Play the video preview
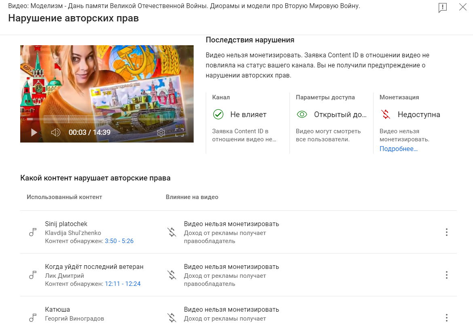The image size is (473, 323). (x=34, y=132)
